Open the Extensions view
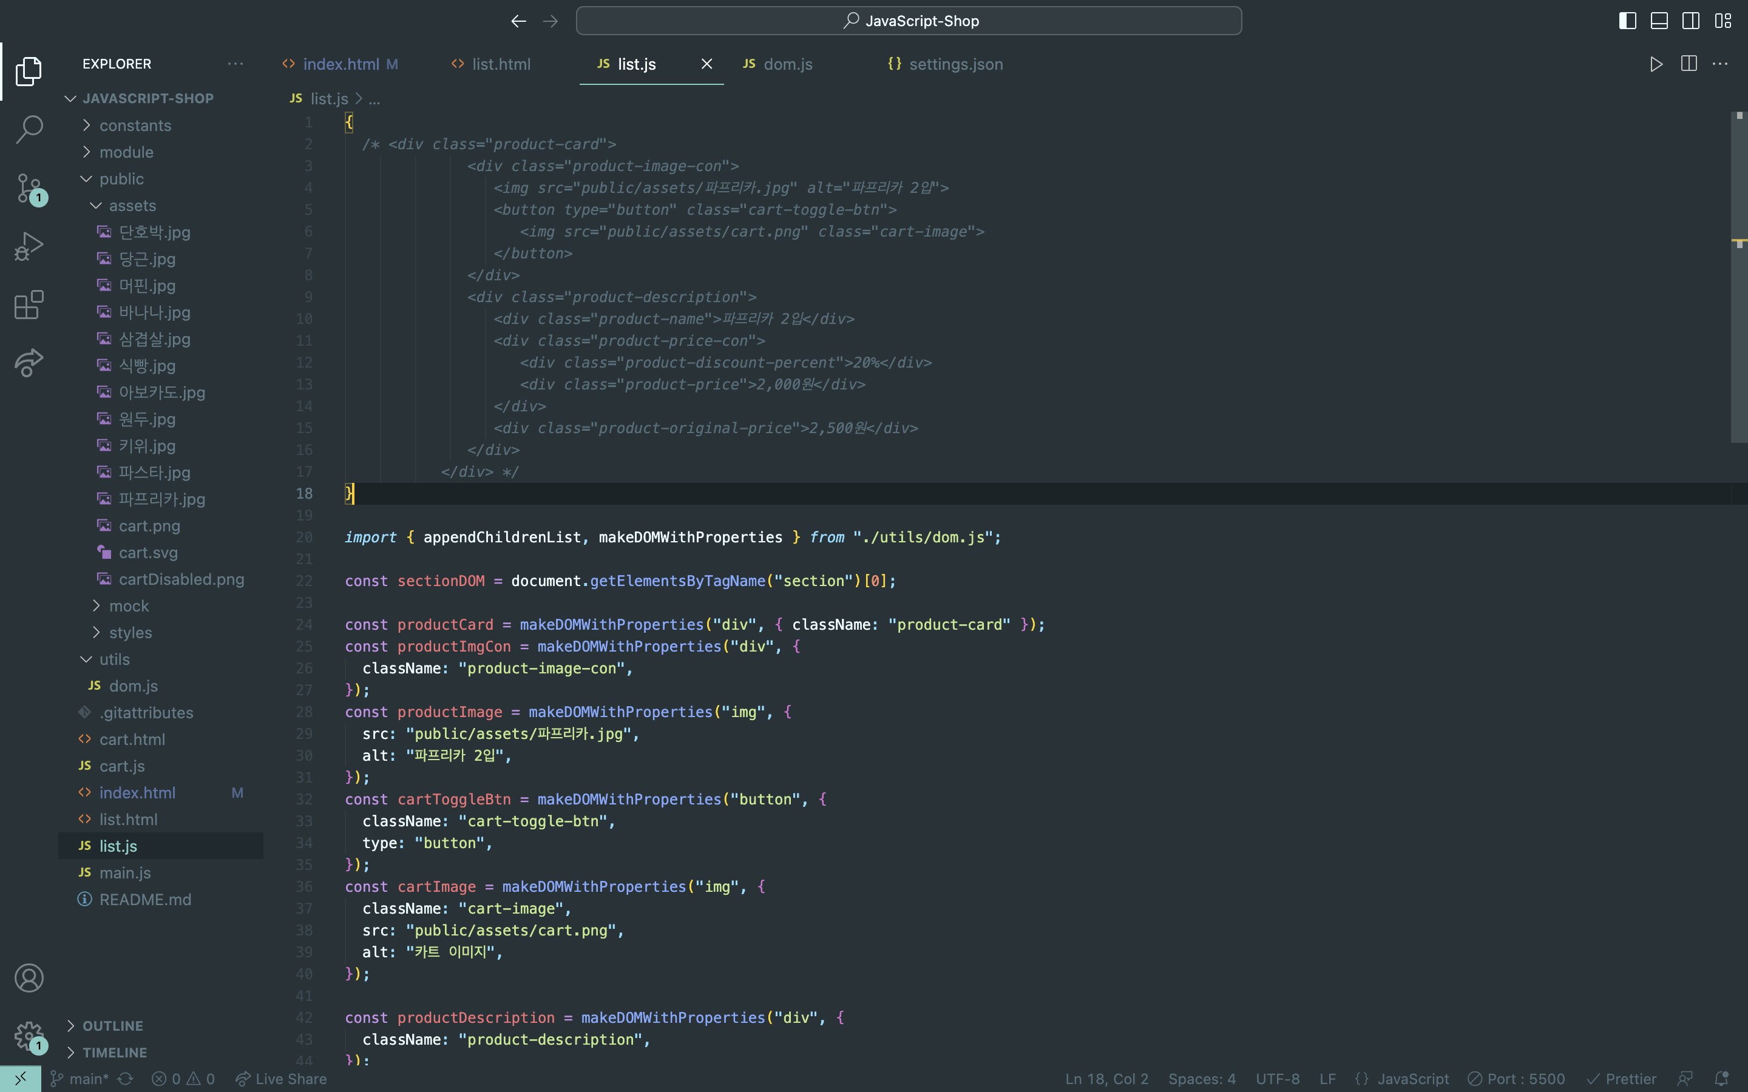The width and height of the screenshot is (1748, 1092). [29, 305]
